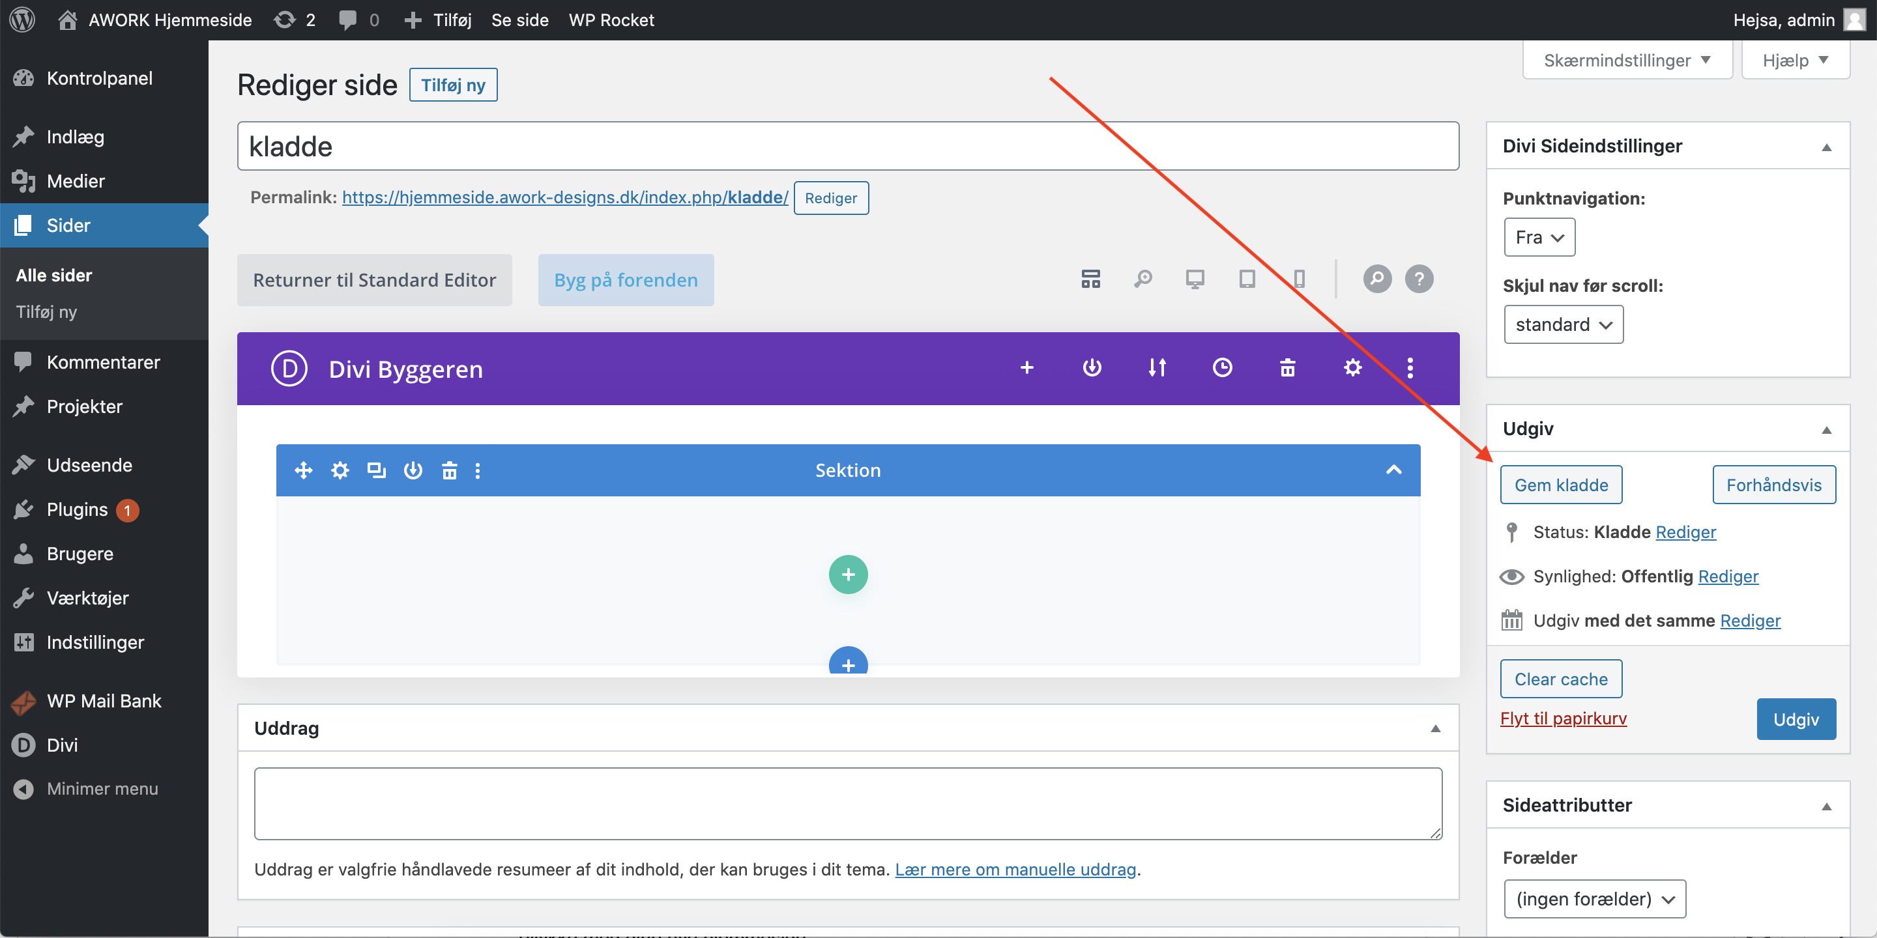Open the updates icon showing 2

click(x=295, y=20)
